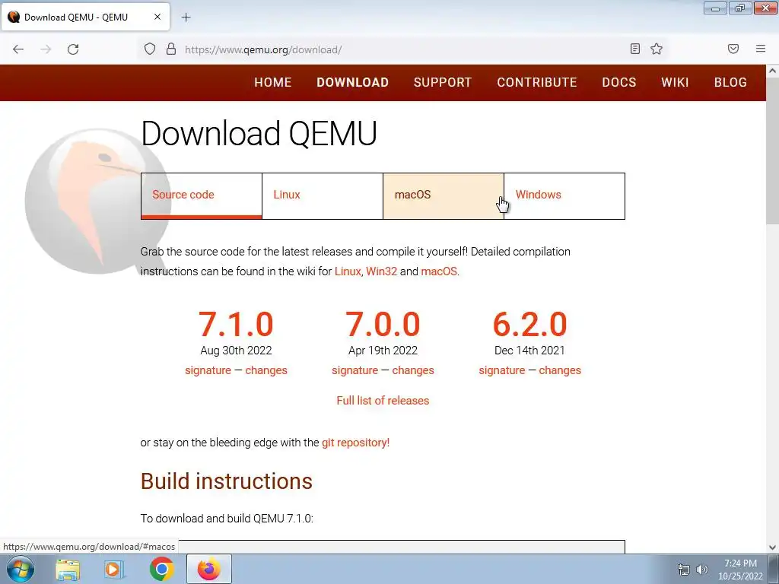Click the Aug 30th 2022 release date

[x=236, y=351]
